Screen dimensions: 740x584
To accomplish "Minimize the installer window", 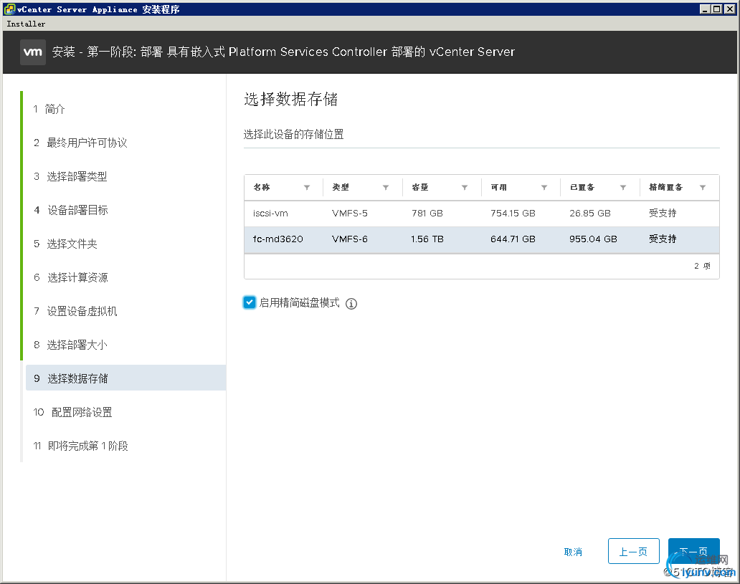I will click(705, 9).
